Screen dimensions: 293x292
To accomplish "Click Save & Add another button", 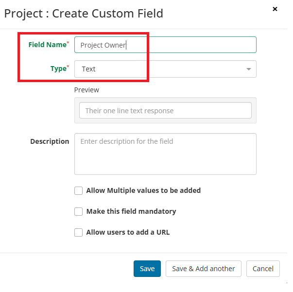I will pyautogui.click(x=204, y=269).
